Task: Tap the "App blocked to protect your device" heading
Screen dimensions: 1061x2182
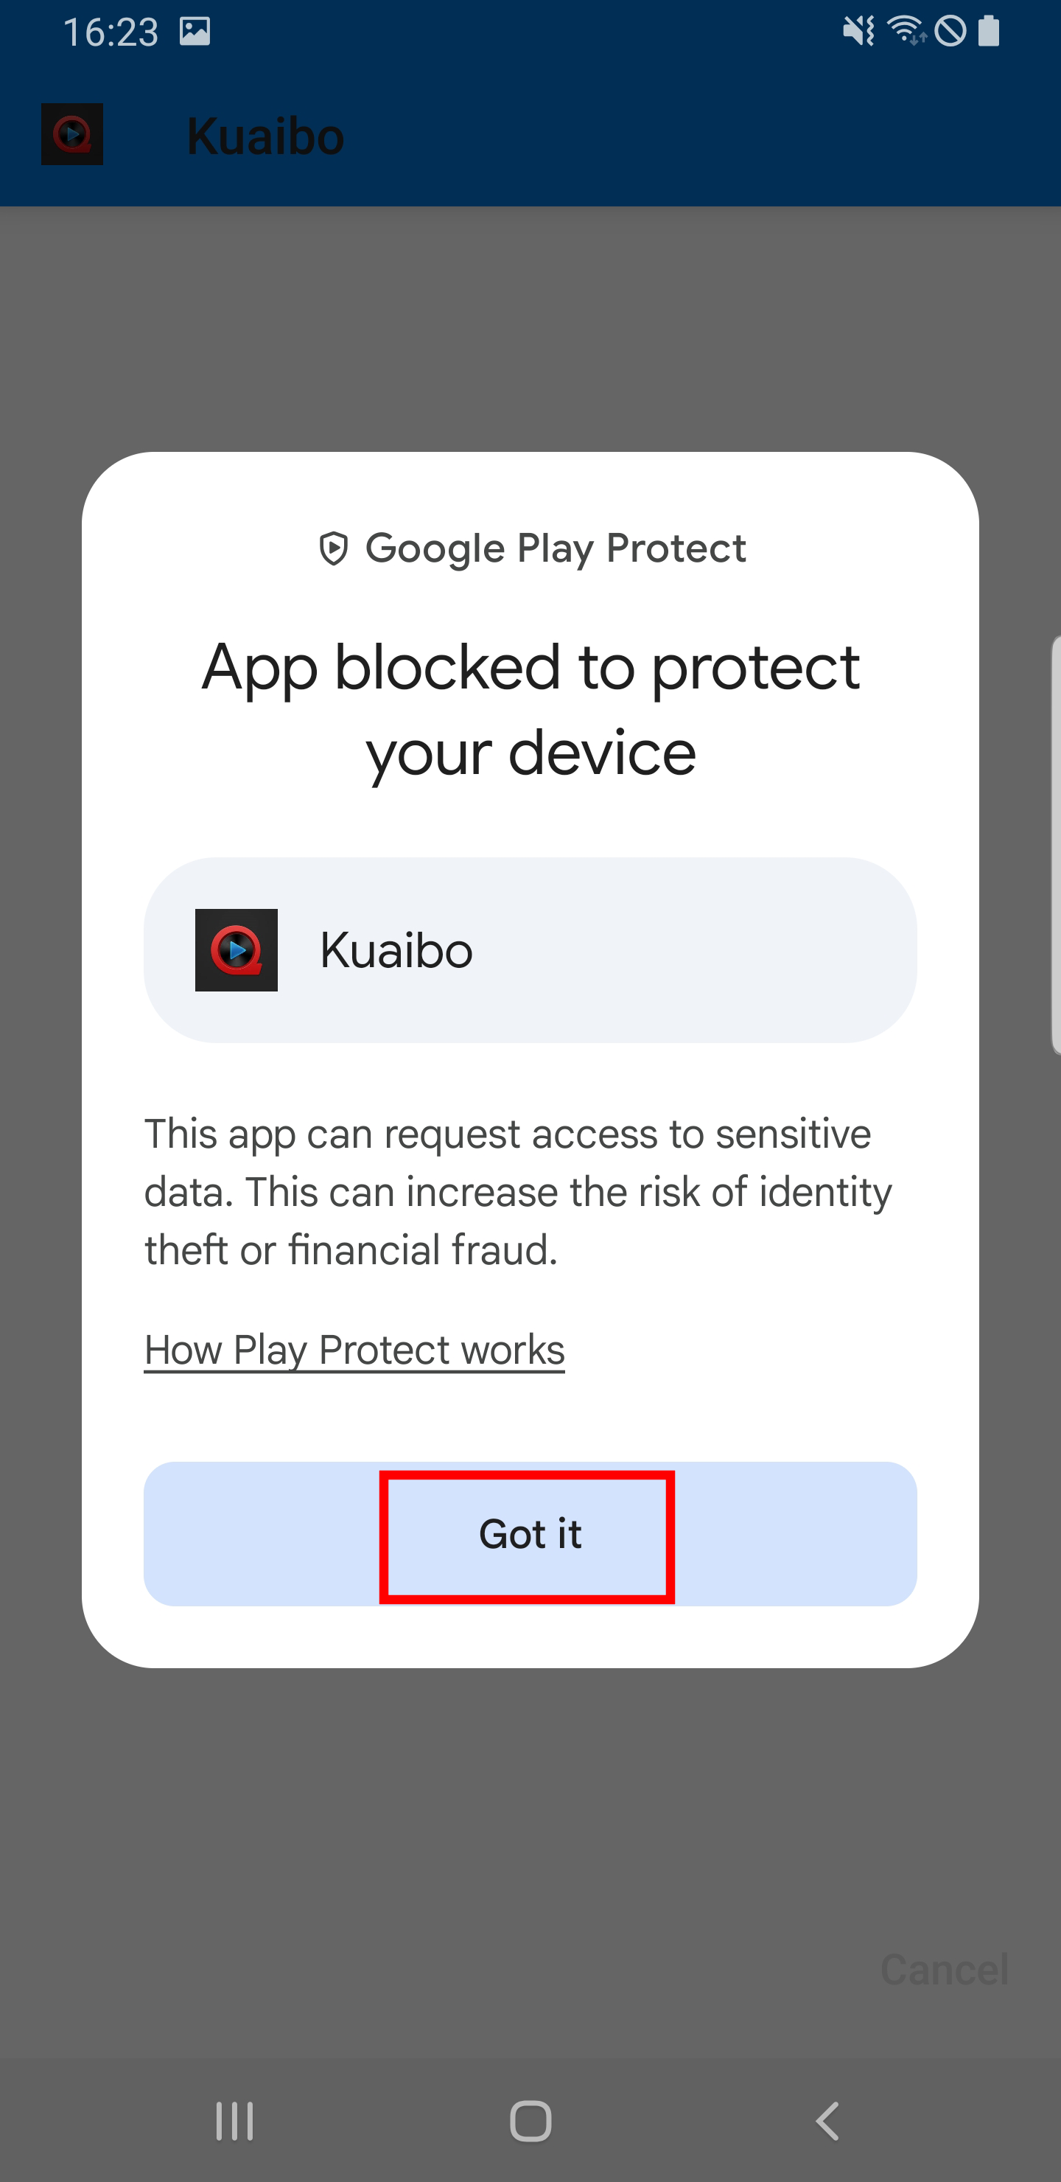Action: pos(530,709)
